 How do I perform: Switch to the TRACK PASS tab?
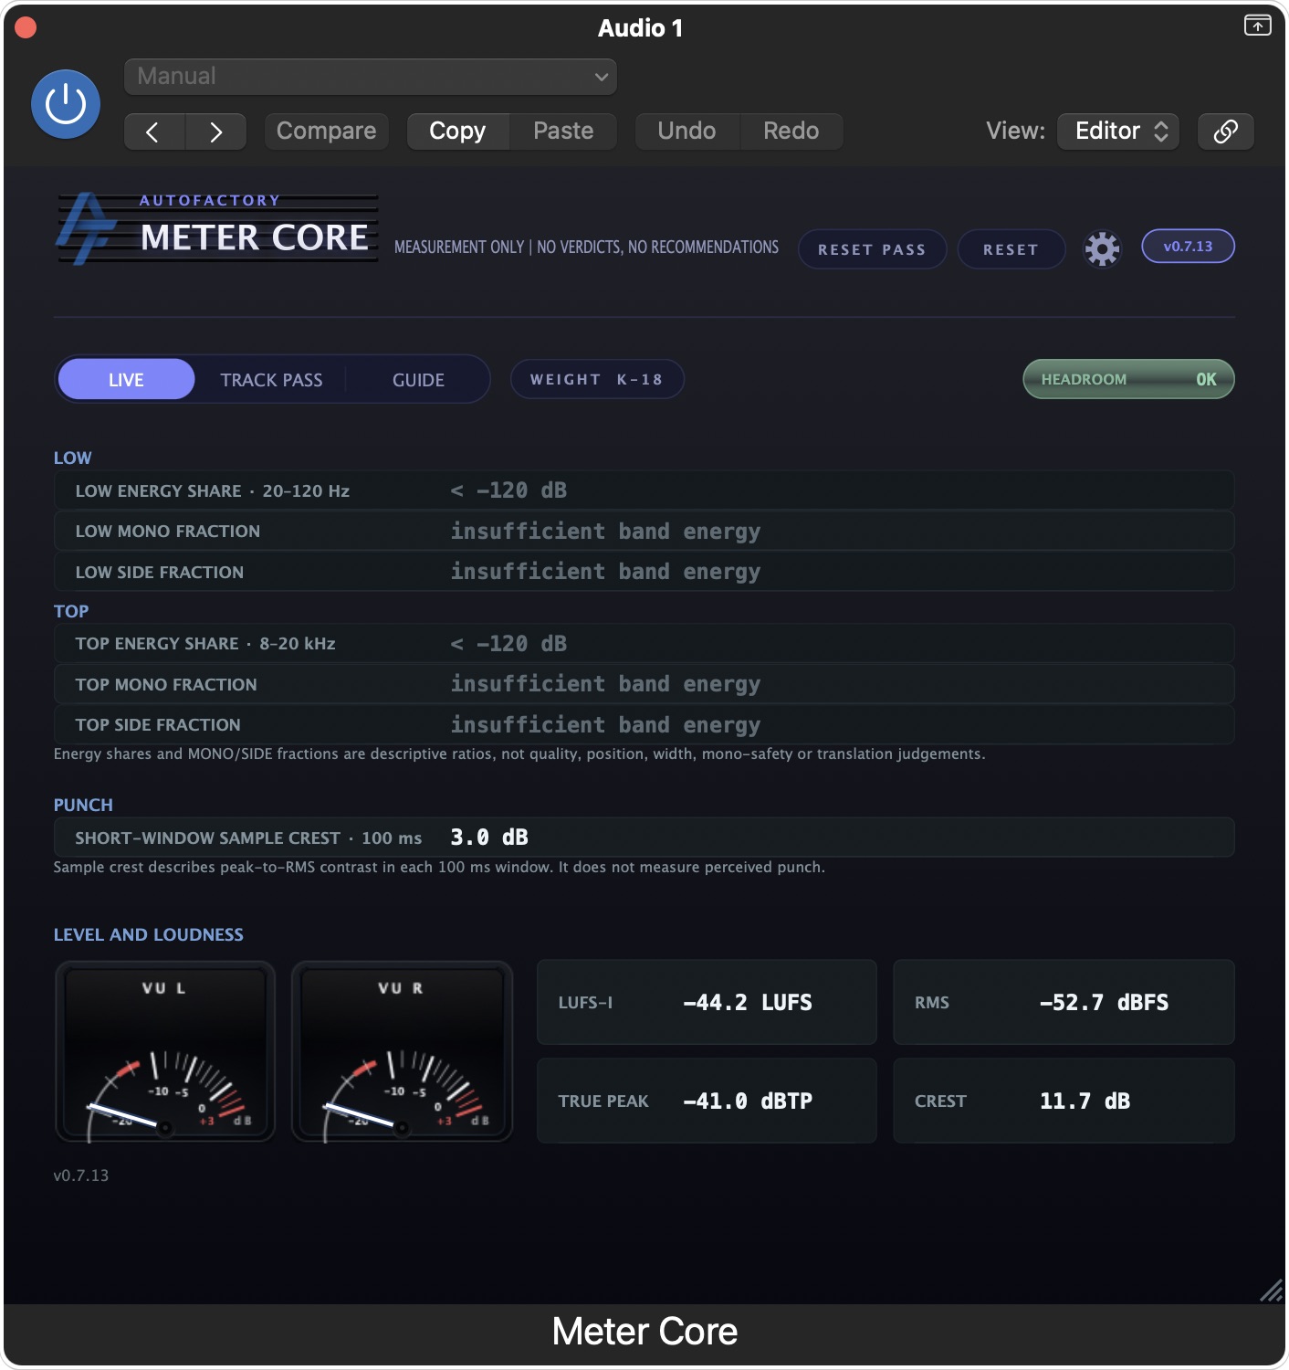271,380
